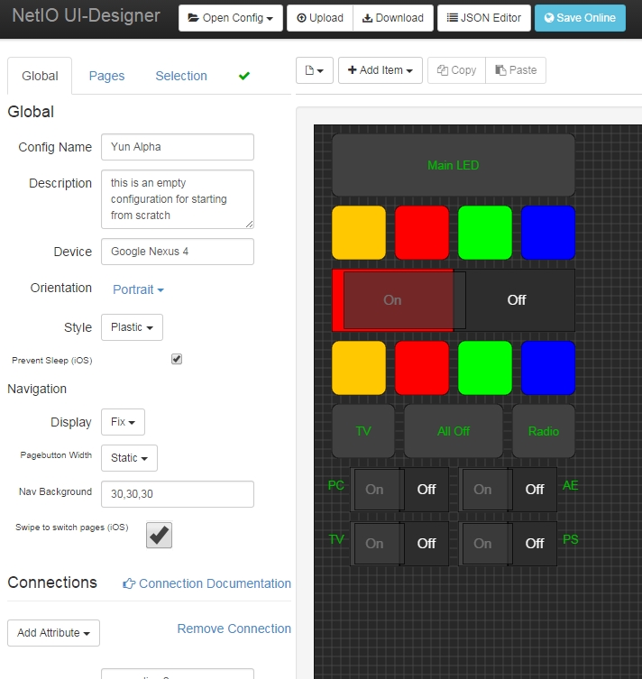Save the config online

point(580,18)
